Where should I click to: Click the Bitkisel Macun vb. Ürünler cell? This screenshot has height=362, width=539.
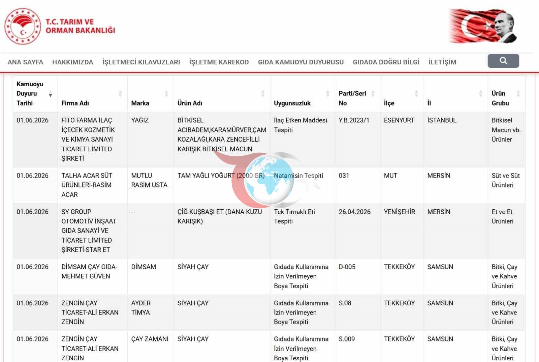click(x=506, y=140)
